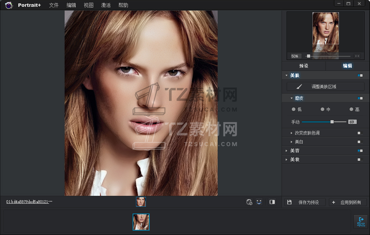
Task: Click the 导出 export icon button
Action: click(x=361, y=222)
